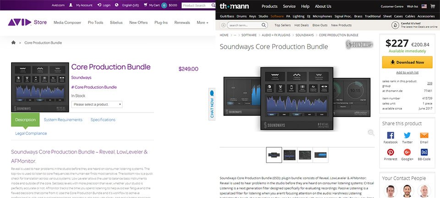Select the first product thumbnail
The image size is (440, 198).
pos(274,155)
